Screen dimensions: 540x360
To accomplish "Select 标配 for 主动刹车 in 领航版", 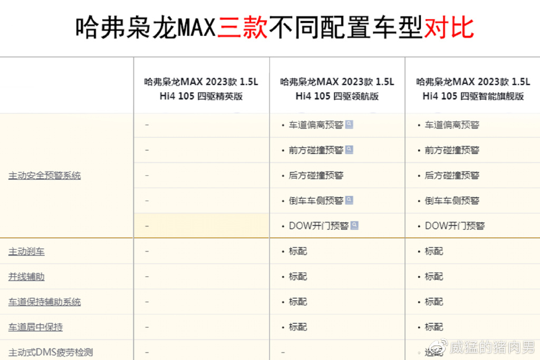I will click(x=298, y=251).
